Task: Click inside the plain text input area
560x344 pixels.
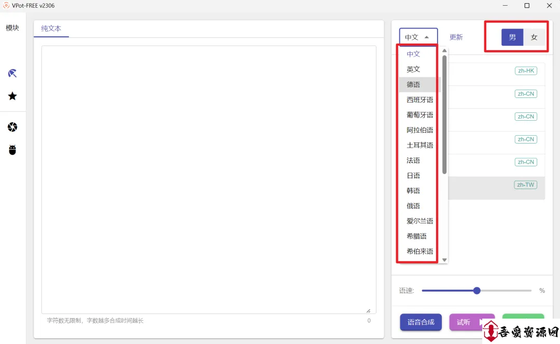Action: (x=208, y=179)
